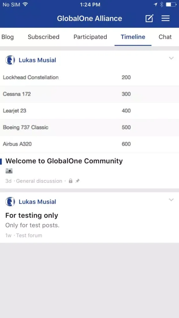Open the Participated tab
179x318 pixels.
pos(90,37)
